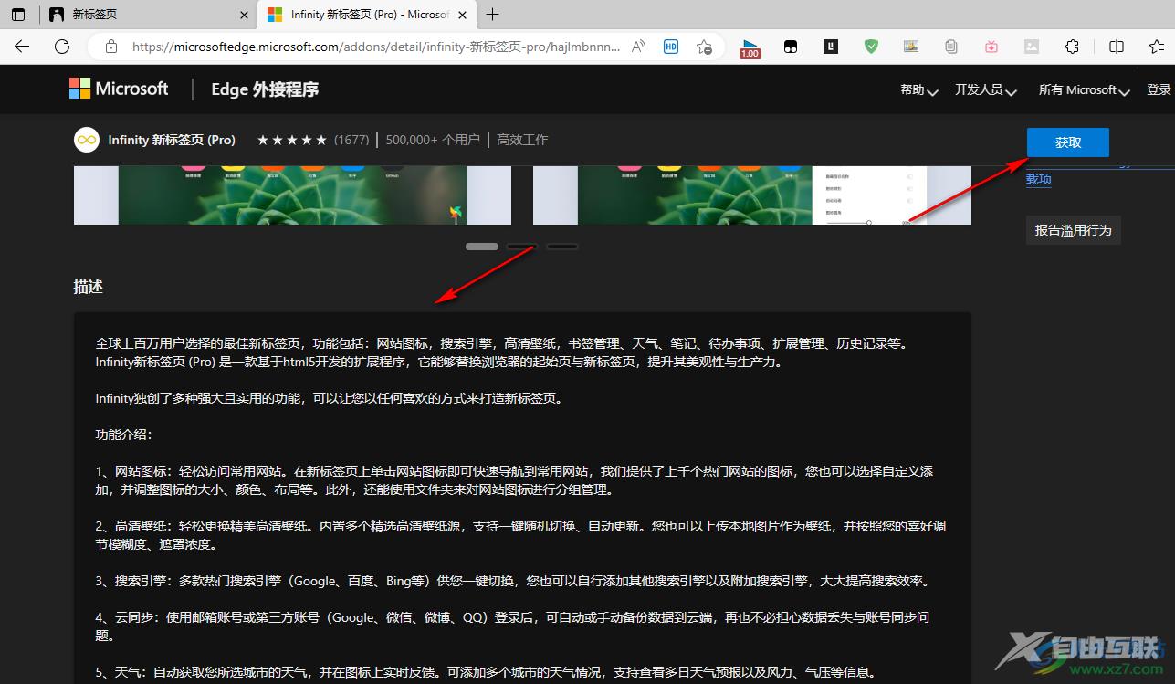Click the HD icon in the address bar
The width and height of the screenshot is (1175, 684).
[671, 47]
